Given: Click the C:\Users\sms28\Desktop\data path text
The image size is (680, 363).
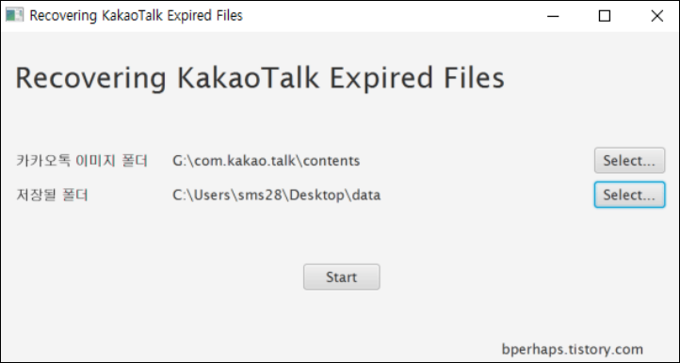Looking at the screenshot, I should pyautogui.click(x=277, y=195).
